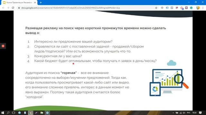Viewport: 206px width, 115px height.
Task: Reload the page with the refresh icon
Action: click(13, 8)
